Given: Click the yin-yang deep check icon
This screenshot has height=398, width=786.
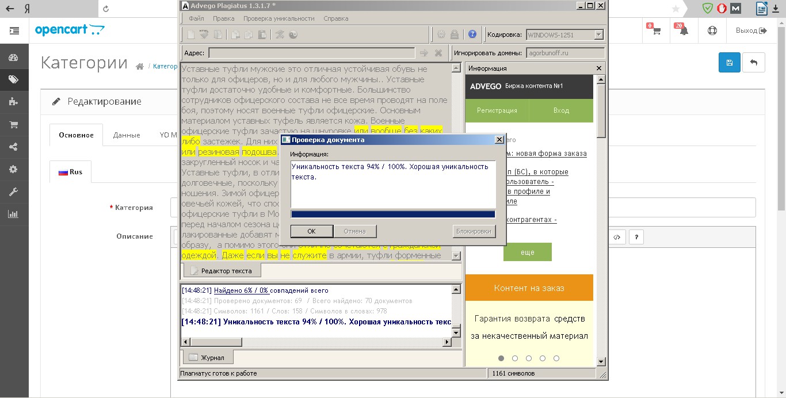Looking at the screenshot, I should pyautogui.click(x=293, y=35).
